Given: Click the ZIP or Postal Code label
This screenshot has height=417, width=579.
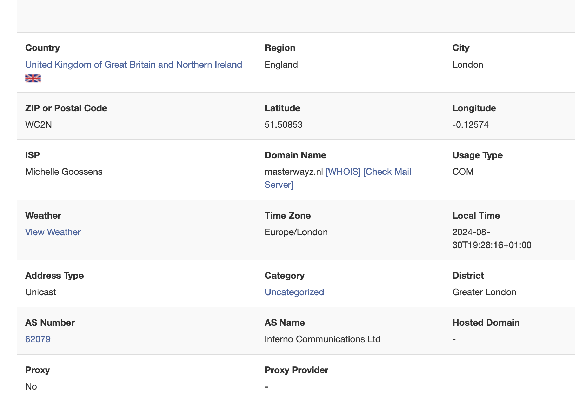Looking at the screenshot, I should click(x=66, y=108).
